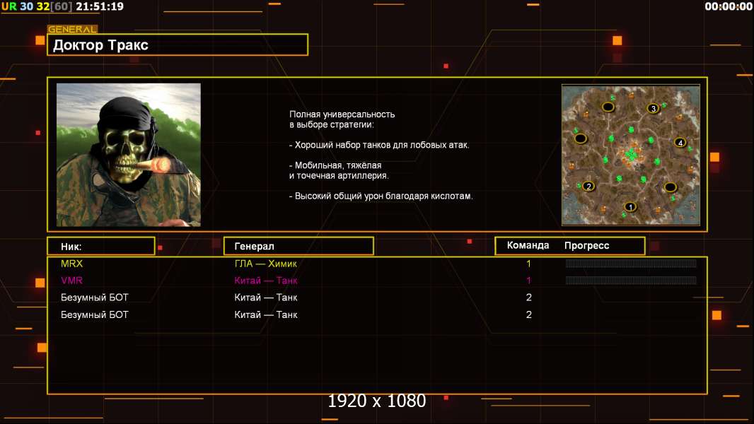Select player VMR in the list
The image size is (754, 424).
71,281
